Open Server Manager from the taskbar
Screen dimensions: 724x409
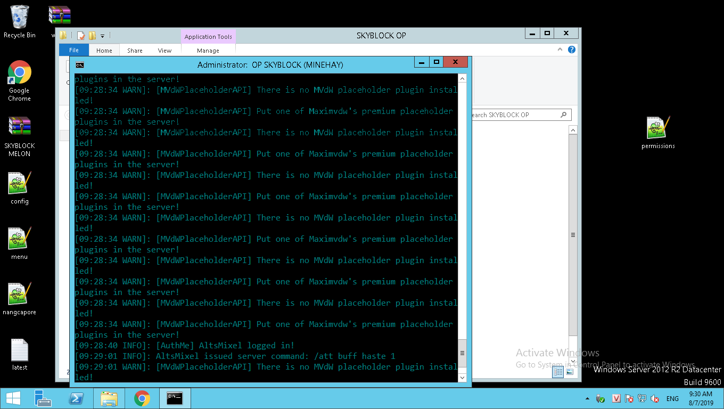click(43, 398)
